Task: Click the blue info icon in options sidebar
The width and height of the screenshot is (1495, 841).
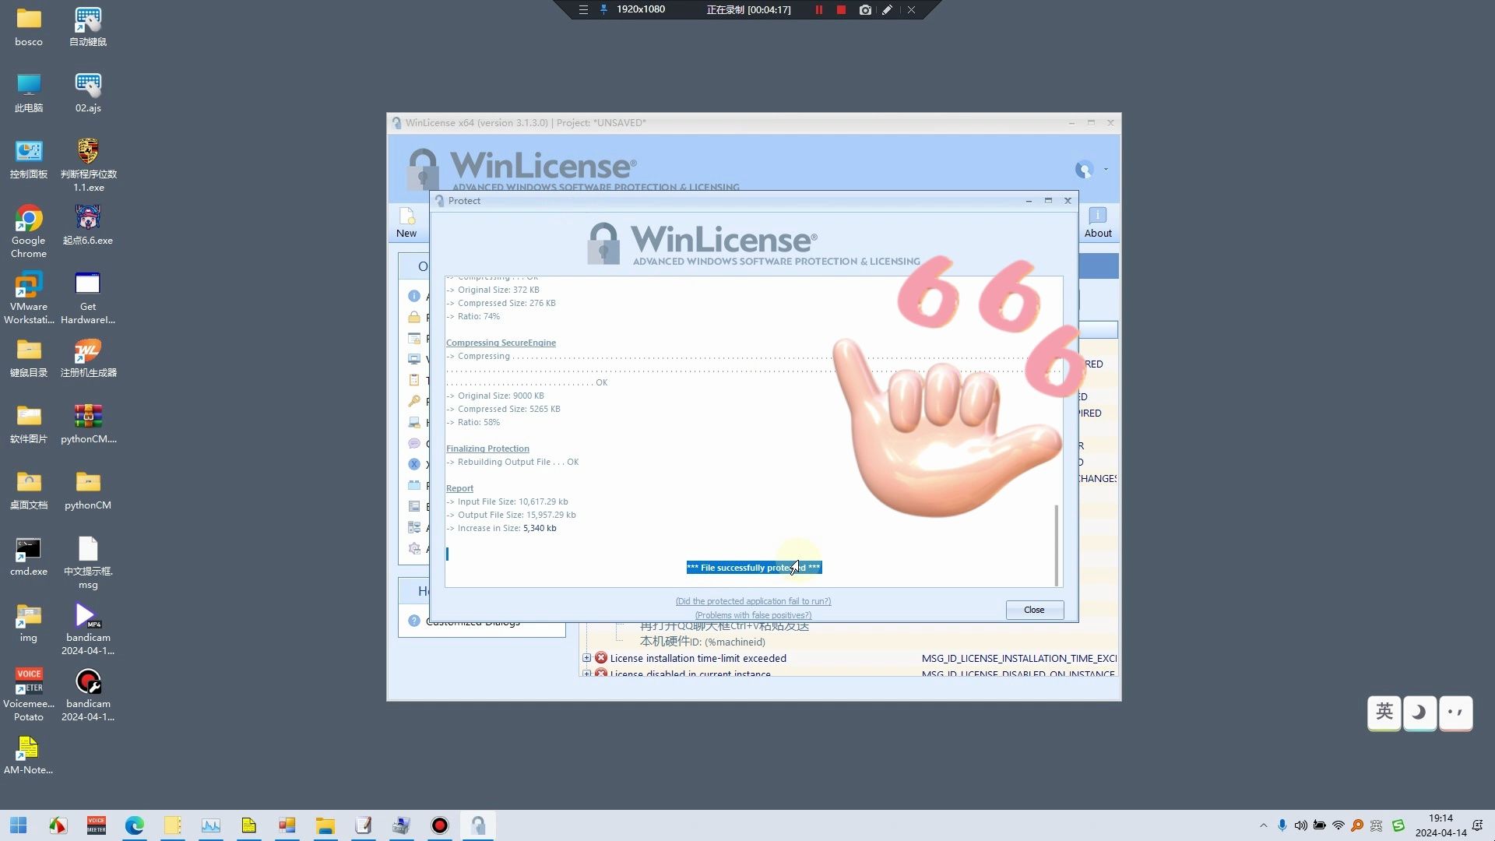Action: [414, 296]
